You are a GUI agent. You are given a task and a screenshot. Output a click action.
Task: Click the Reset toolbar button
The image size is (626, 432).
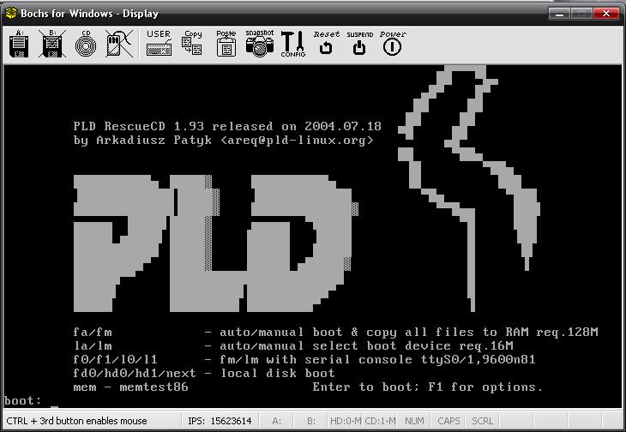click(x=326, y=43)
